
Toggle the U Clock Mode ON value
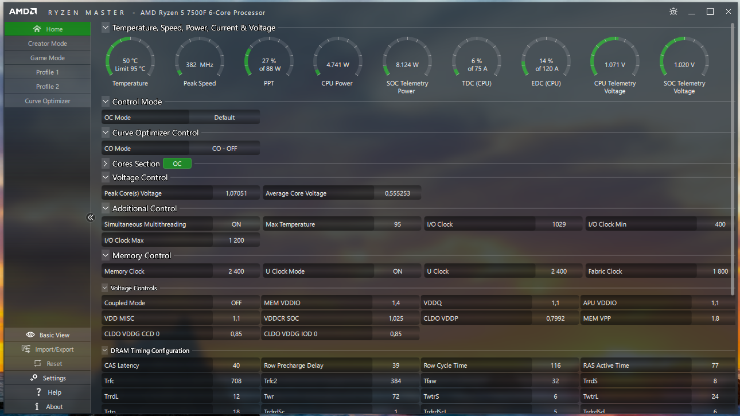pyautogui.click(x=398, y=271)
